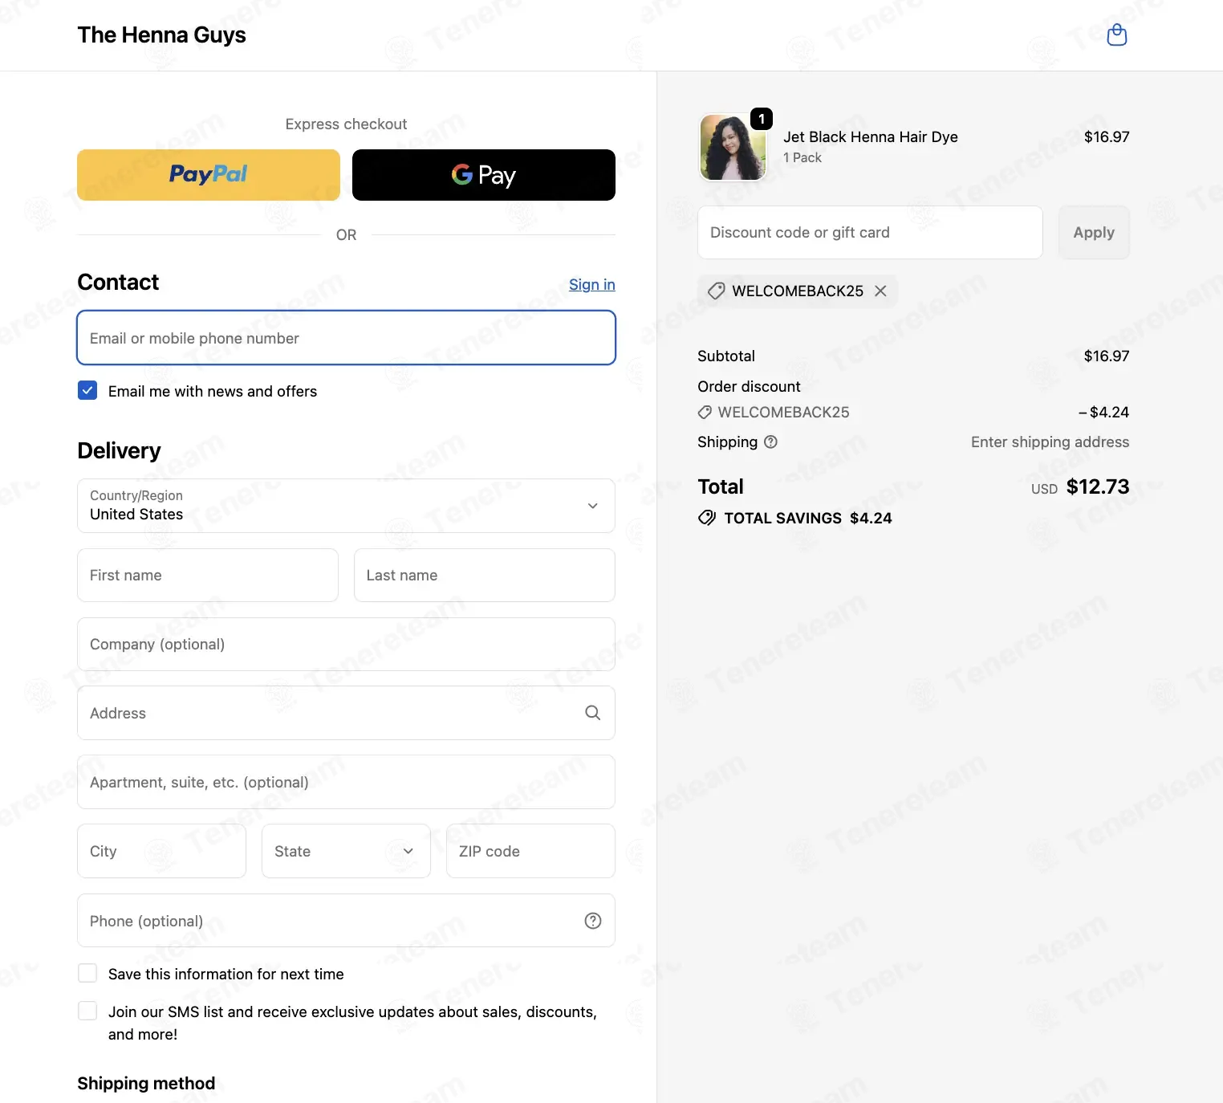Click the Jet Black Henna Hair Dye title
The image size is (1223, 1103).
[x=871, y=136]
